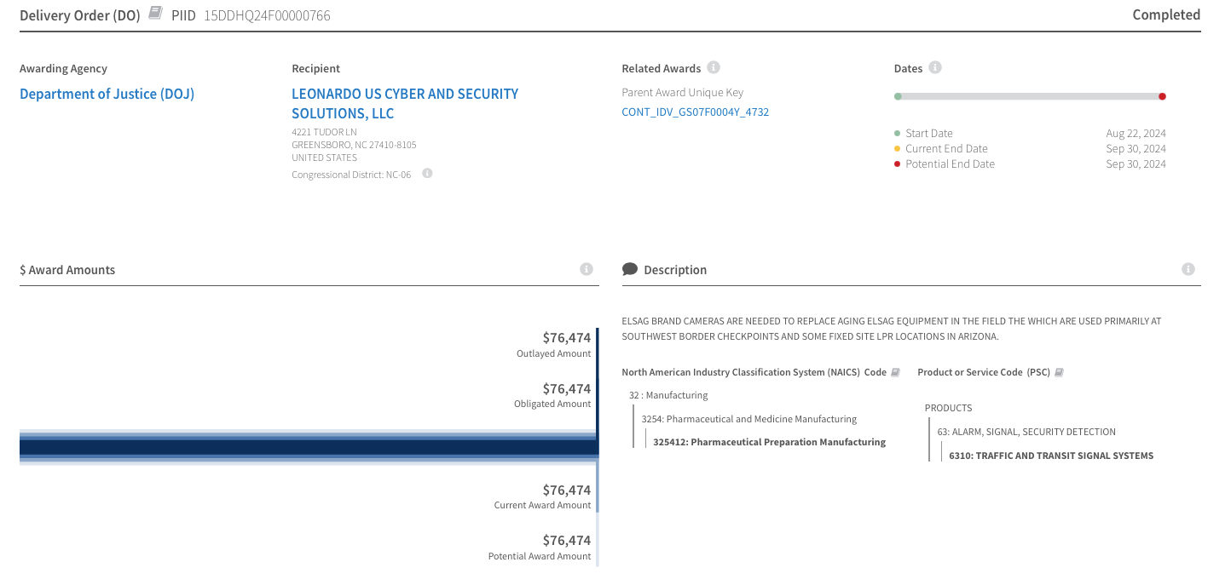
Task: Select NAICS 325412 Pharmaceutical Preparation Manufacturing
Action: coord(769,442)
